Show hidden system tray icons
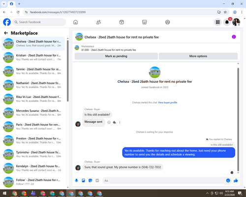Screen dimensions: 246x197 207,193
